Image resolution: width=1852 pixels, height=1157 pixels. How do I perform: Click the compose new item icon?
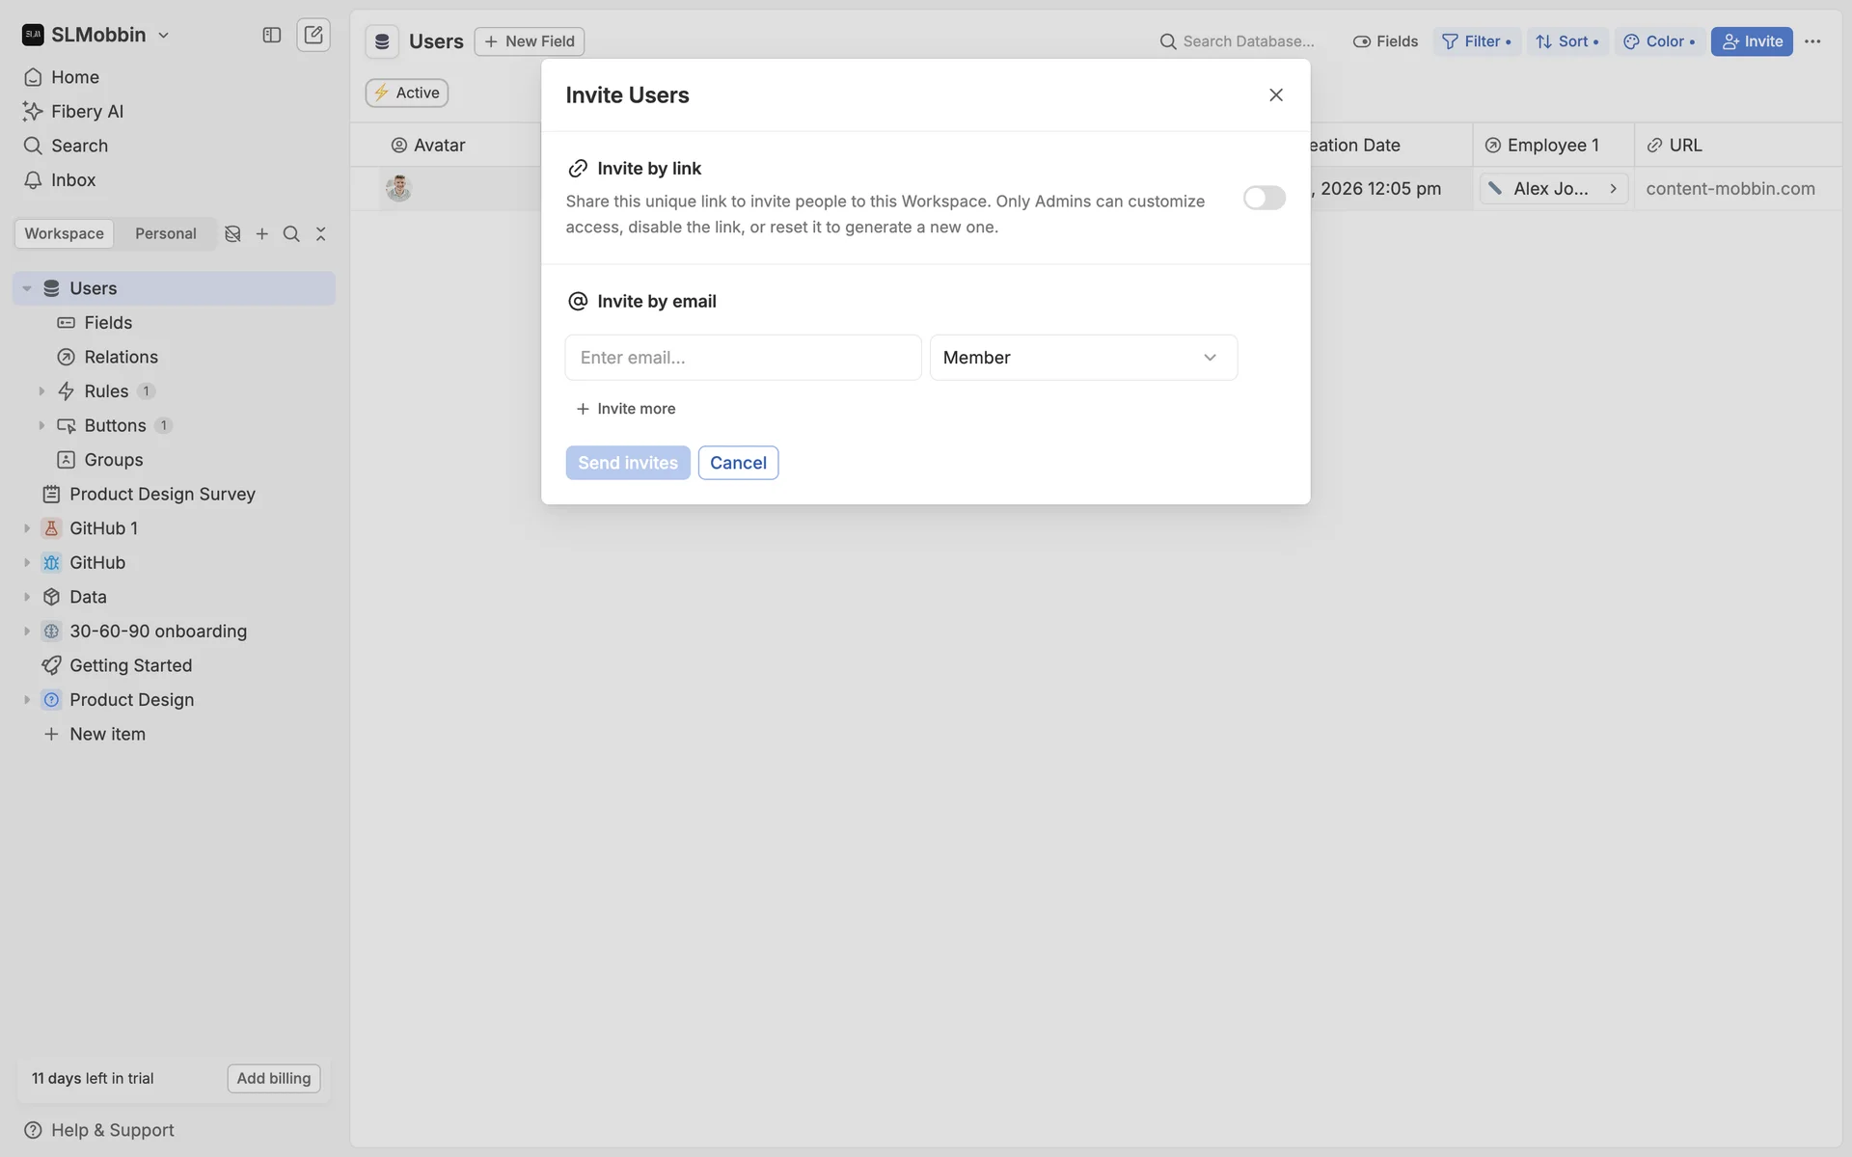tap(313, 35)
